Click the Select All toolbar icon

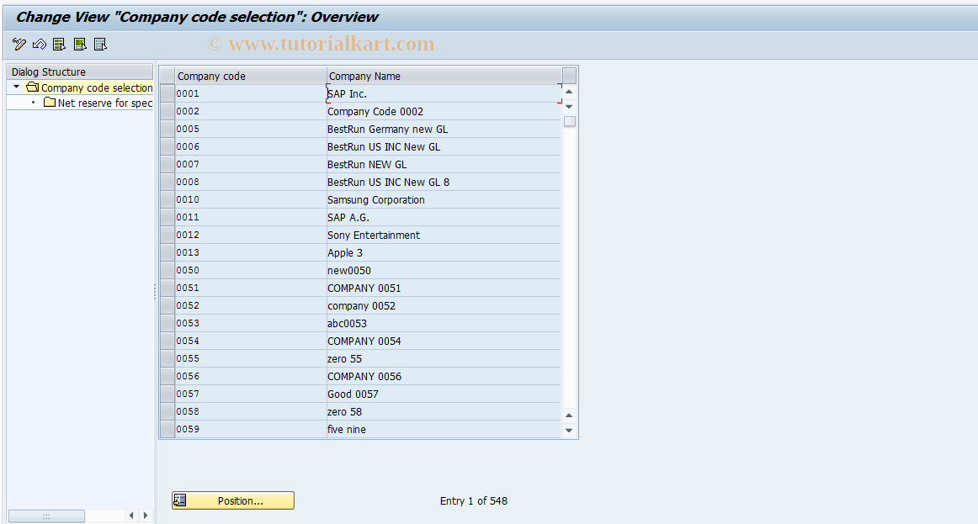coord(59,45)
